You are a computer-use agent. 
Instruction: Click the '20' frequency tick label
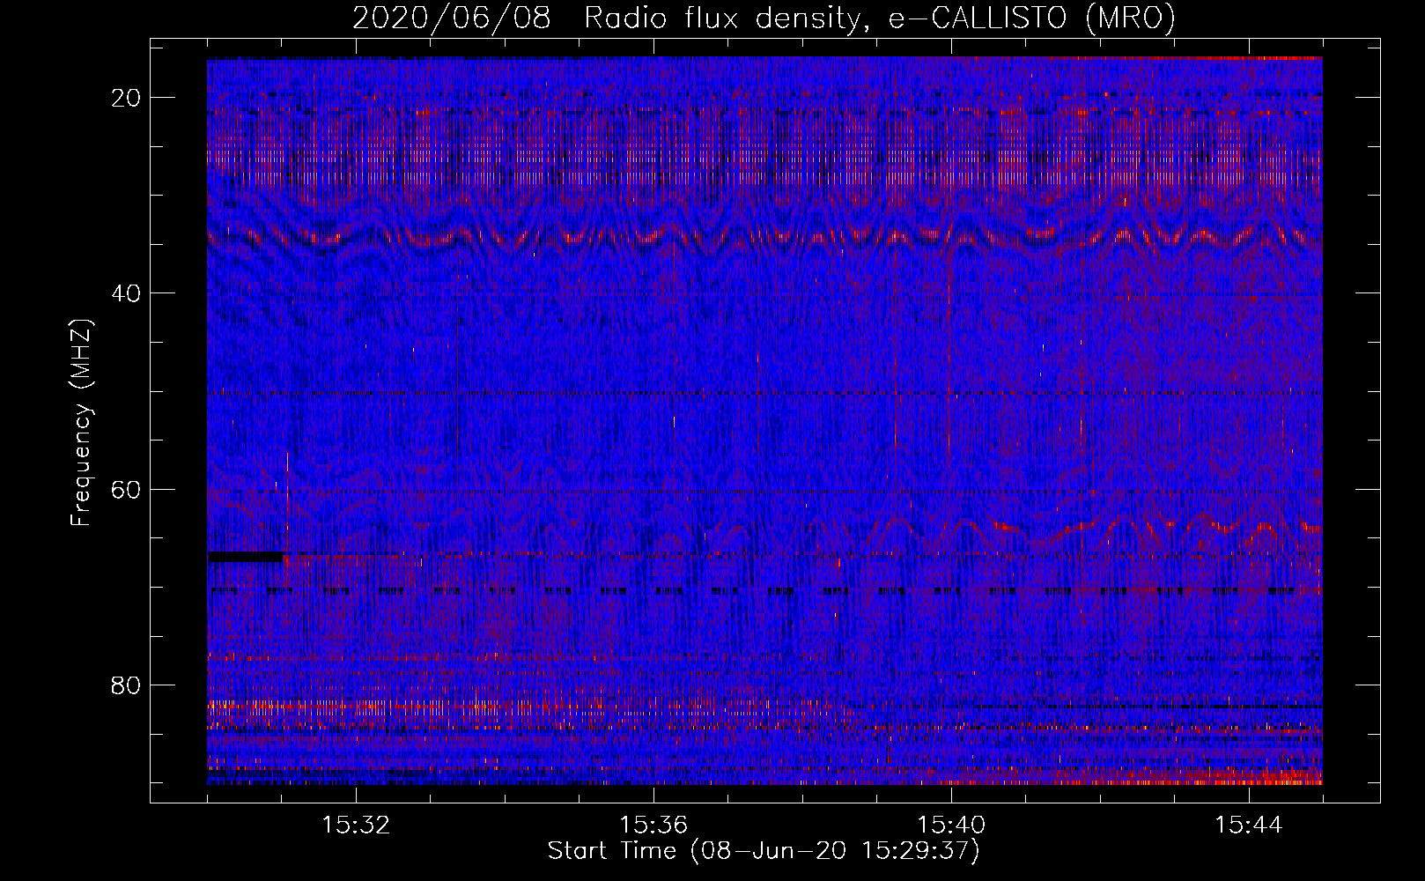click(127, 98)
